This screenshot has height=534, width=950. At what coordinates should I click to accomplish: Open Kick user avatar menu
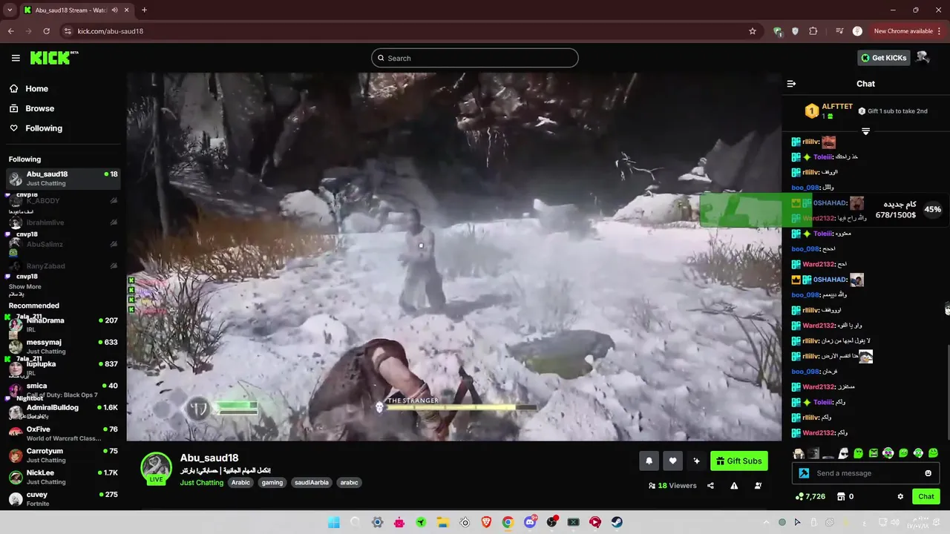point(923,58)
